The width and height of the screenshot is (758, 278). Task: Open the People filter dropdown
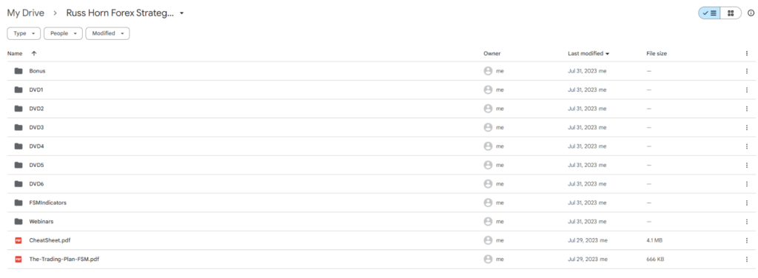pos(63,34)
